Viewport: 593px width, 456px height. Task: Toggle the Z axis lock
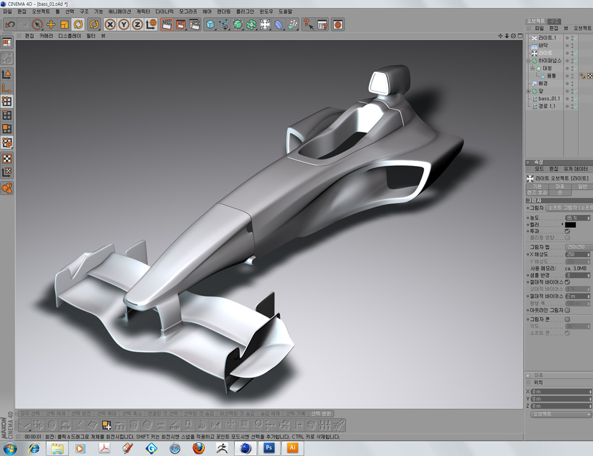point(137,24)
